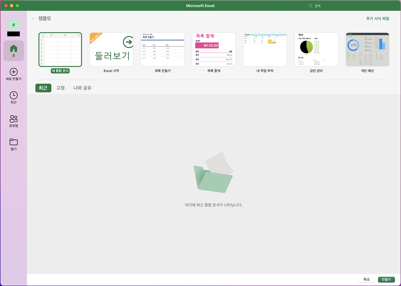
Task: Open the 추가 서식 파일 link
Action: (378, 19)
